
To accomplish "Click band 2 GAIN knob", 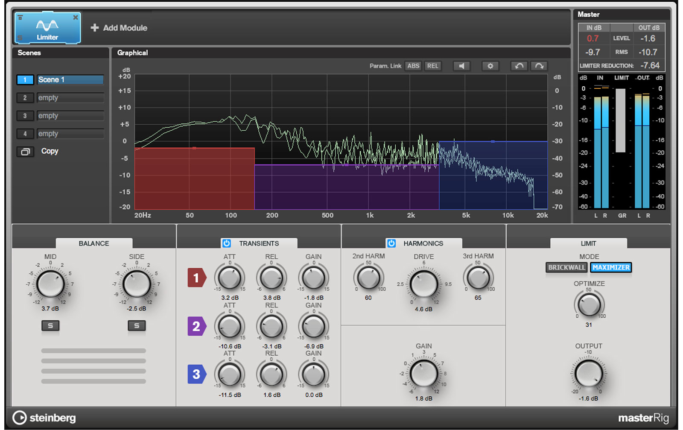I will (313, 327).
